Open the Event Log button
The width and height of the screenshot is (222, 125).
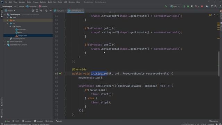pos(214,121)
